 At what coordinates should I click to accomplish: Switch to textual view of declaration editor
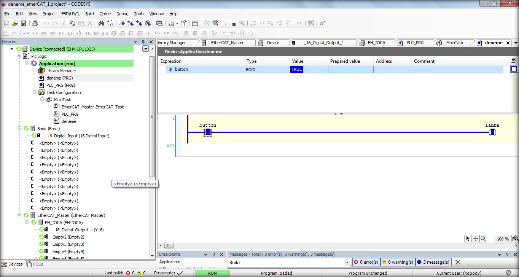click(514, 60)
